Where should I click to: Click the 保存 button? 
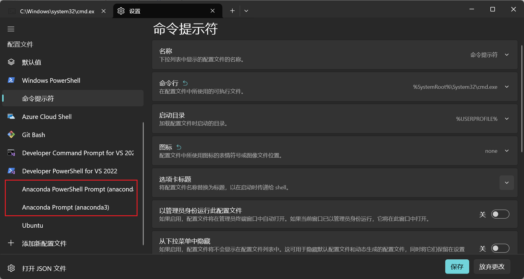pos(457,267)
